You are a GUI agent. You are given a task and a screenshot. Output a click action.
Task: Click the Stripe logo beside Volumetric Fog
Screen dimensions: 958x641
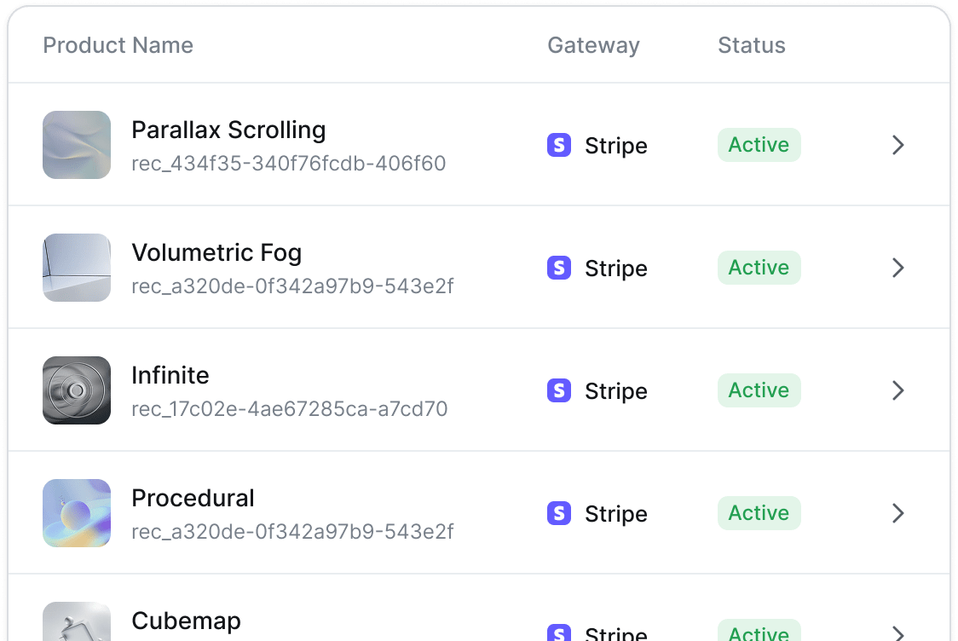[558, 268]
